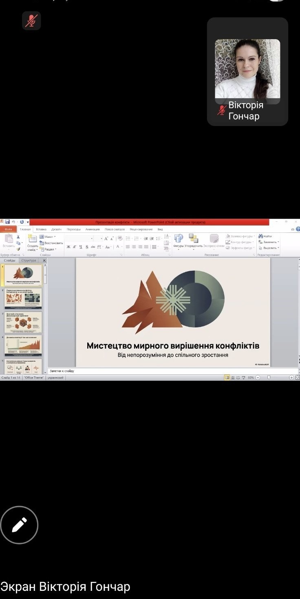Image resolution: width=300 pixels, height=599 pixels.
Task: Click the Cut scissors icon
Action: (x=18, y=237)
